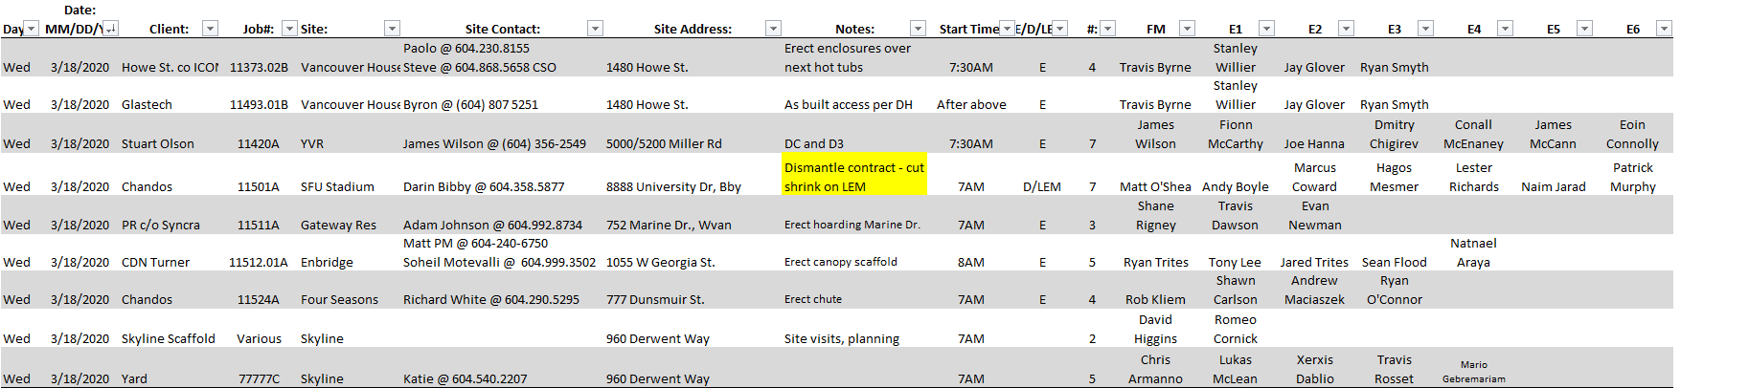Open the #: column filter dropdown
This screenshot has width=1749, height=388.
(1108, 29)
